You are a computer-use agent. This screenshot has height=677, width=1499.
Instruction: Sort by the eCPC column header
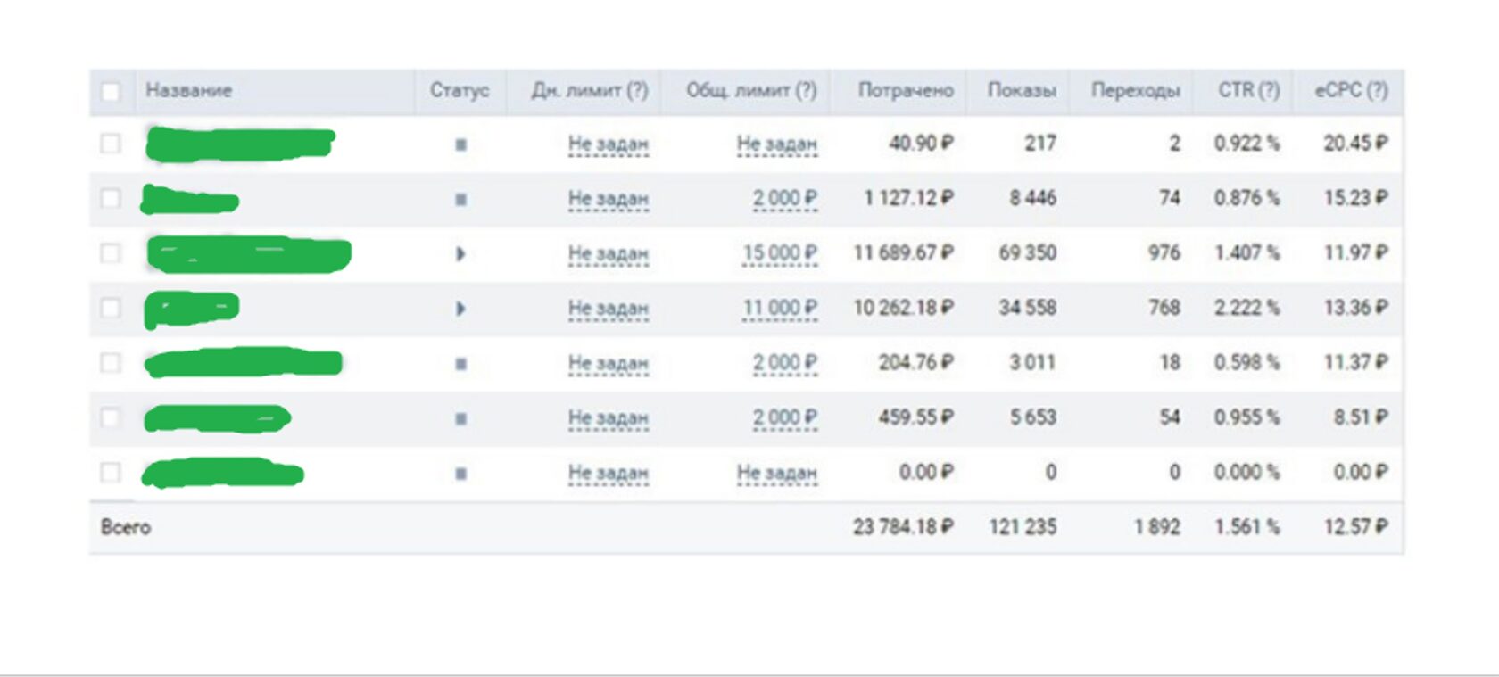[1351, 90]
